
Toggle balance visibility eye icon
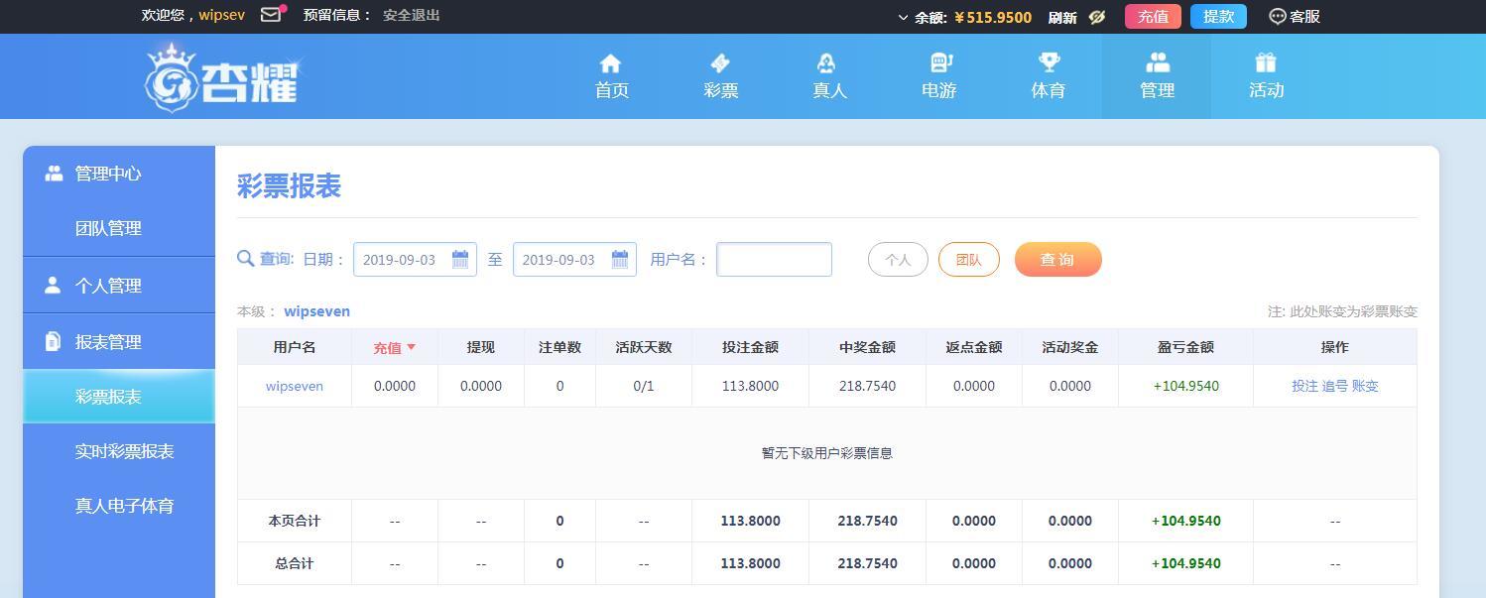pos(1097,17)
